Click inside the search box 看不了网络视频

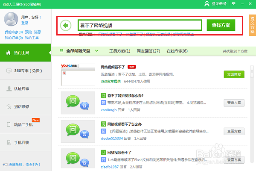(140, 25)
